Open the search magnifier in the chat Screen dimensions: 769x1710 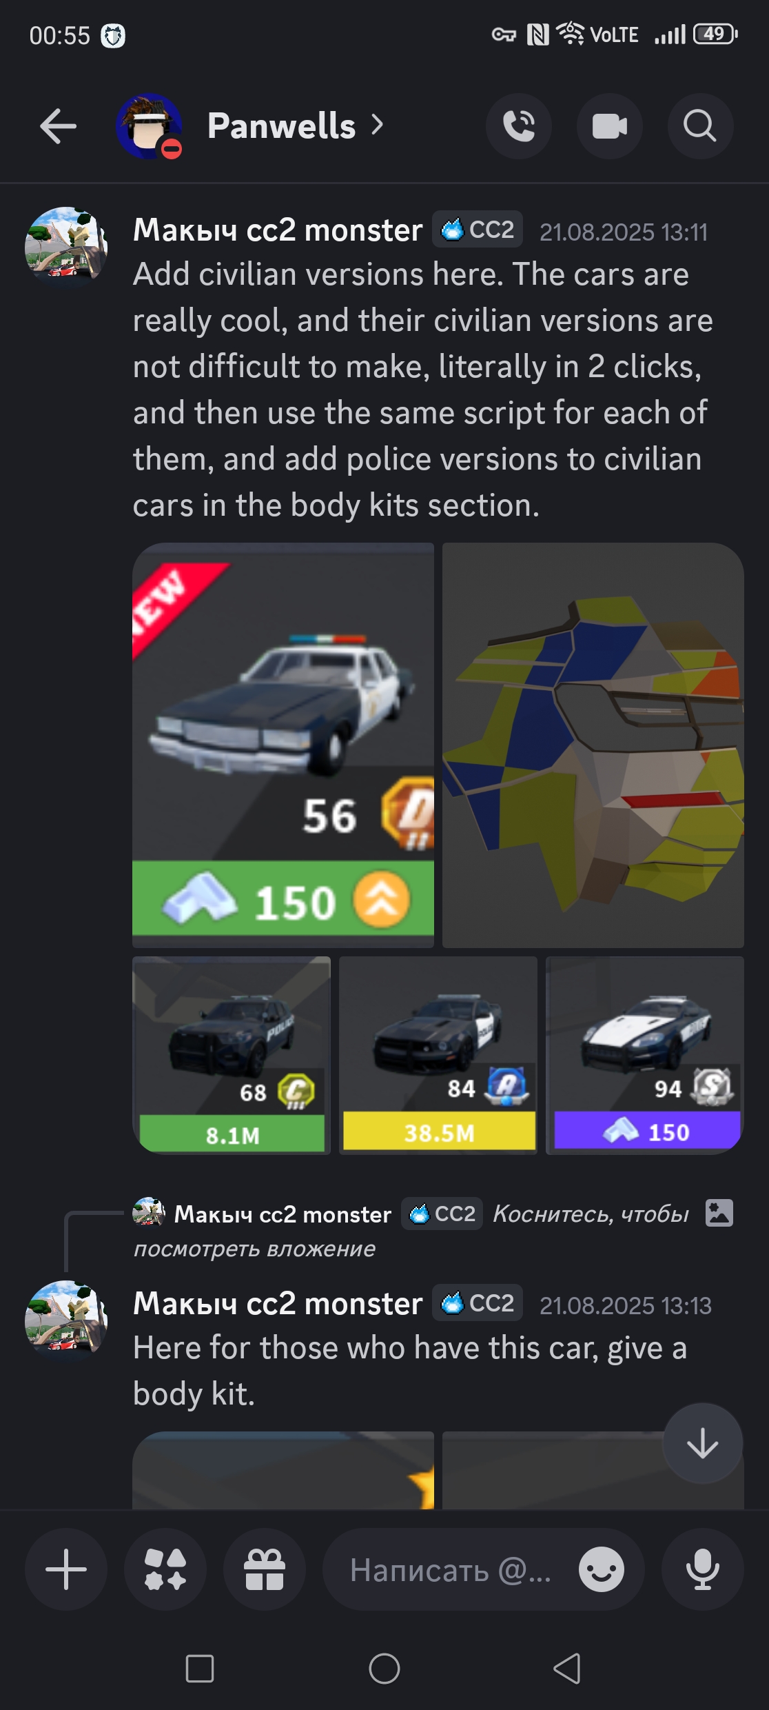coord(700,126)
